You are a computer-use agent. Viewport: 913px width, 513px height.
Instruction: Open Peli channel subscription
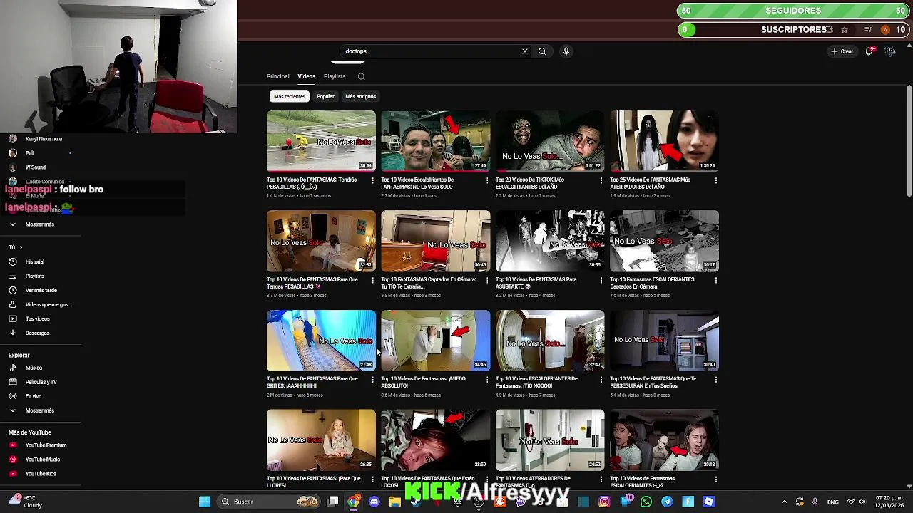tap(29, 153)
